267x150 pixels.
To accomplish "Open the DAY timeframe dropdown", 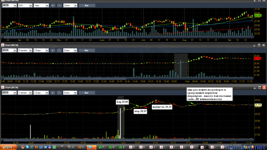I will coord(25,5).
